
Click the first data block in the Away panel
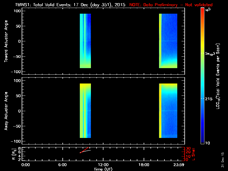coord(85,111)
